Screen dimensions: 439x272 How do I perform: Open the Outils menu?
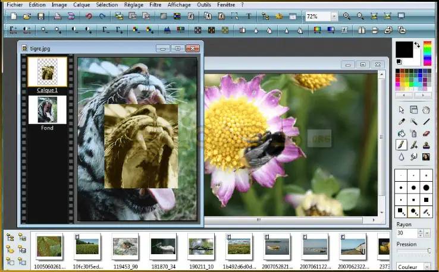point(204,5)
